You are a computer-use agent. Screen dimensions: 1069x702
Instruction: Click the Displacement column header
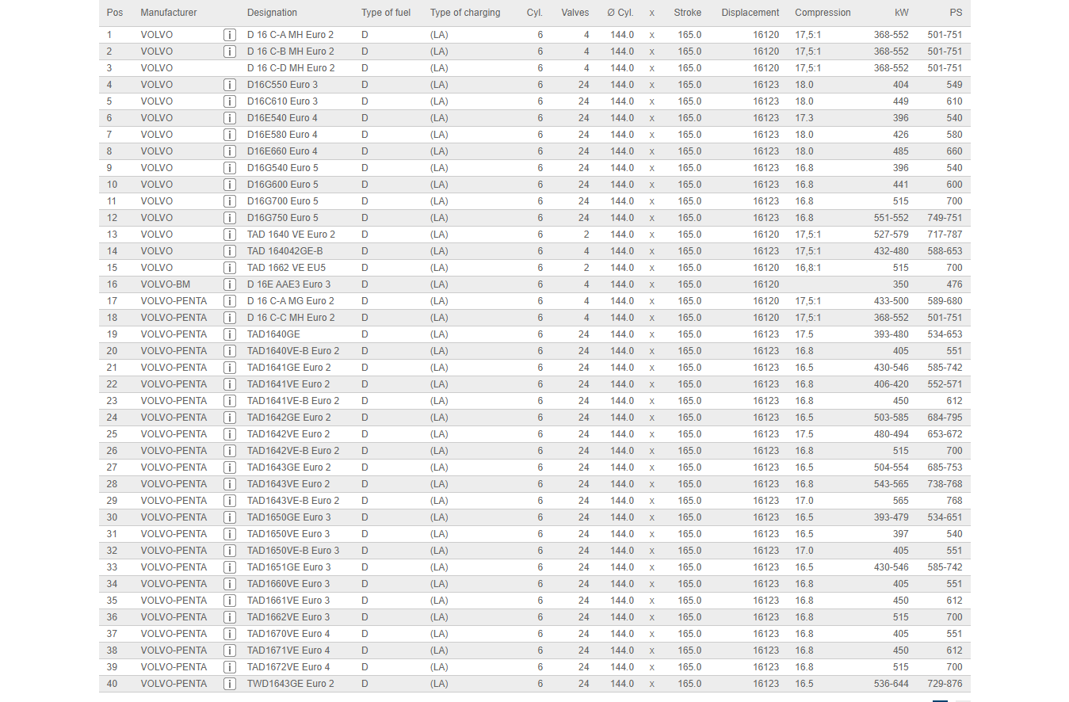click(x=750, y=13)
